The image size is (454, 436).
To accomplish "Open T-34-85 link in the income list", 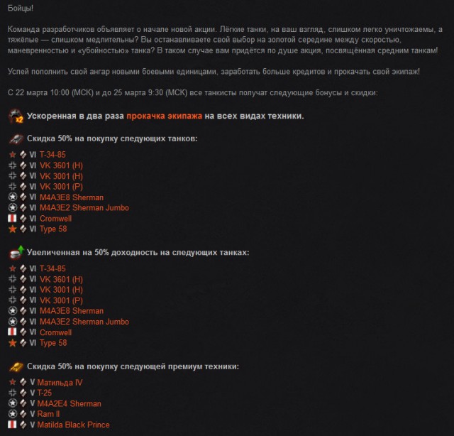I will (x=52, y=268).
